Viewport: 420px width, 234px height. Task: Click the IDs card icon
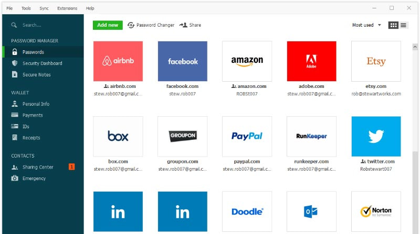click(x=15, y=126)
